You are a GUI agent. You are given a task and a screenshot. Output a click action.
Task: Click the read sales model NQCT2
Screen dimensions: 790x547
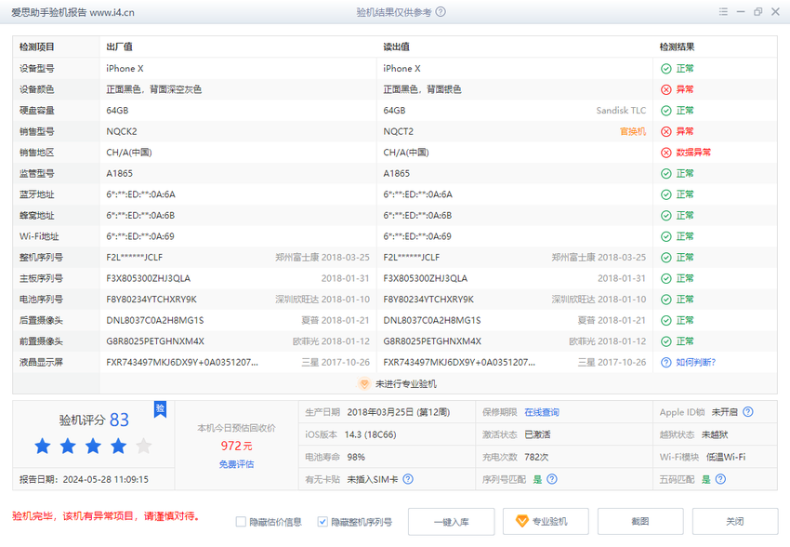399,131
